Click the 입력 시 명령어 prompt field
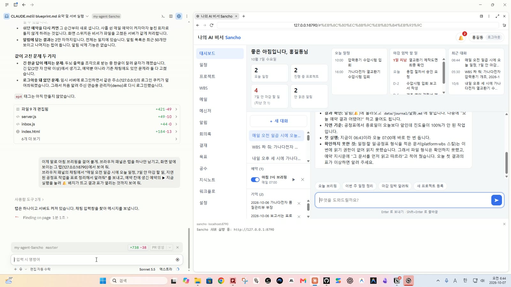 point(94,260)
